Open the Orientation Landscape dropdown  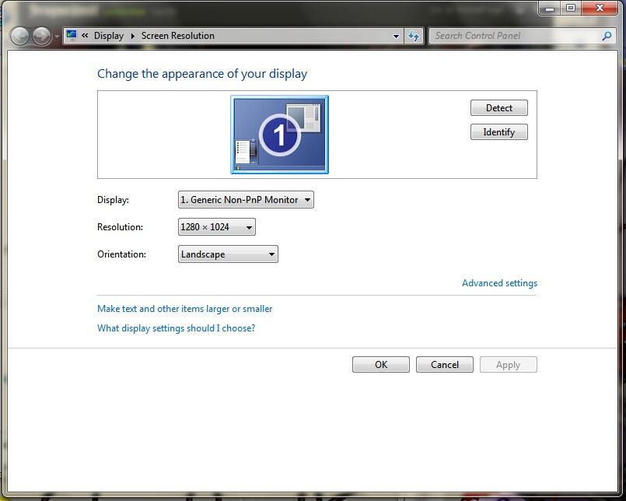228,254
